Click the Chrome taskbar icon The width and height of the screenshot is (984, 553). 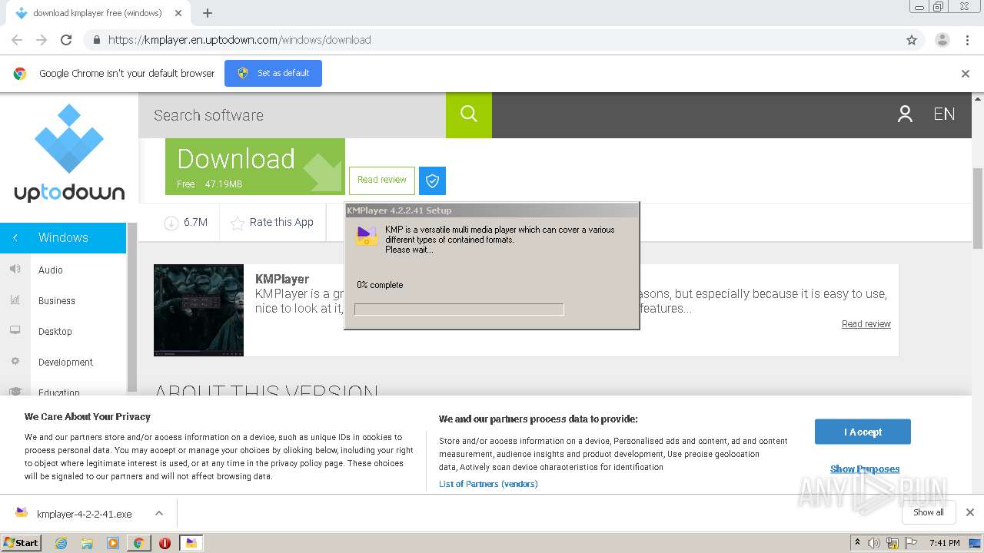click(138, 543)
